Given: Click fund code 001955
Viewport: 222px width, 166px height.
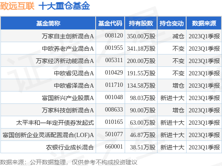Looking at the screenshot, I should tap(114, 48).
